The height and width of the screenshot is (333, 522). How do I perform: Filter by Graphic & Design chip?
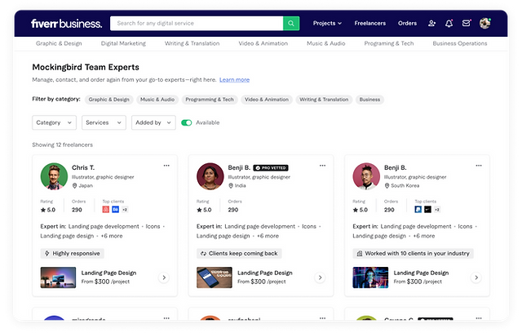pos(108,100)
